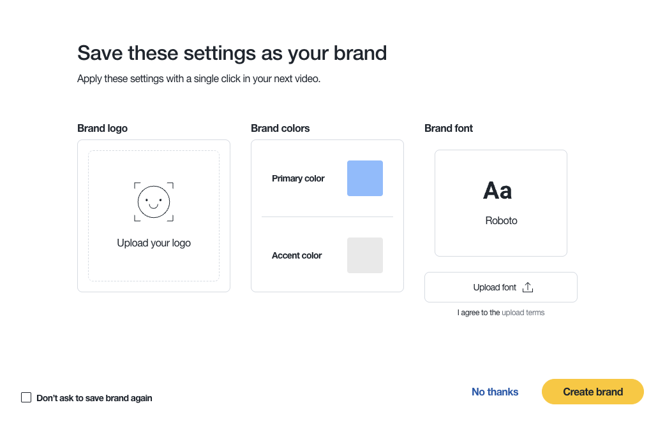Toggle the save brand reminder checkbox
665x426 pixels.
click(26, 397)
